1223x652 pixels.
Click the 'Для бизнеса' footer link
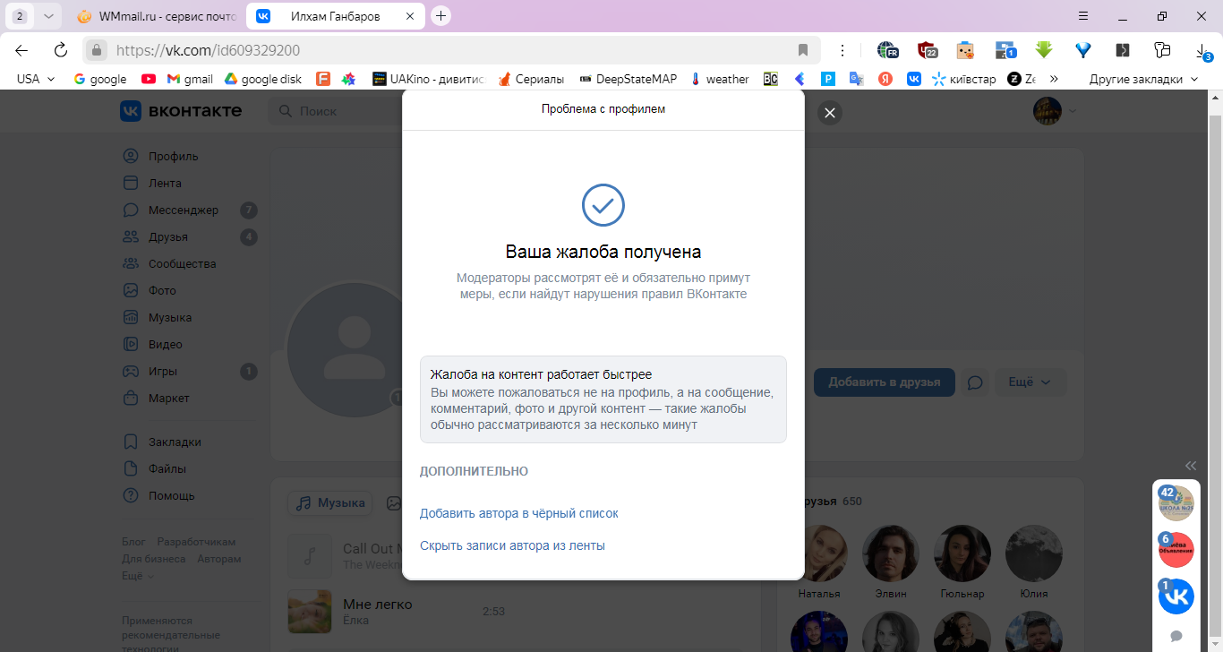[154, 559]
